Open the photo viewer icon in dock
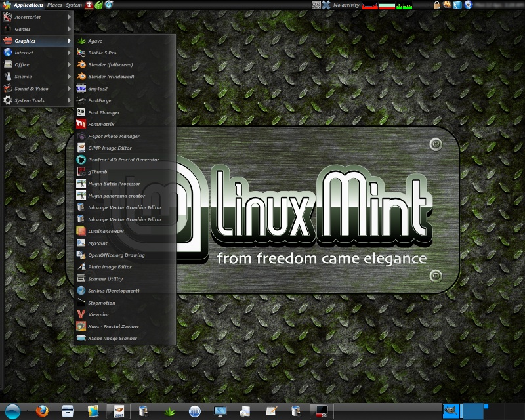Screen dimensions: 525x420 (93, 411)
